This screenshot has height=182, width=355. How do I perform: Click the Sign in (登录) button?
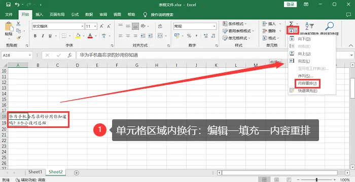pos(290,5)
